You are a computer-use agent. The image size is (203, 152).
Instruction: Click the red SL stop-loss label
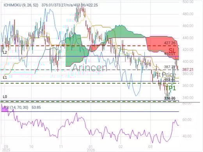[172, 50]
